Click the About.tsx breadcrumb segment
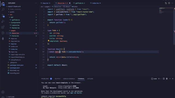This screenshot has width=175, height=98. tap(58, 7)
